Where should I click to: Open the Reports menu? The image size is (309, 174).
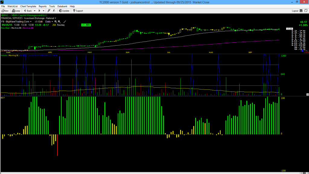[43, 6]
